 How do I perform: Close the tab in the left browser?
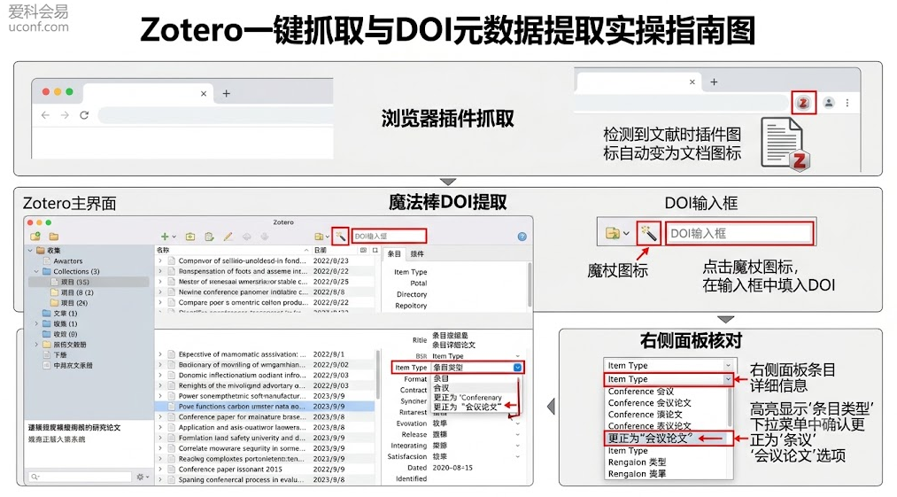[204, 93]
